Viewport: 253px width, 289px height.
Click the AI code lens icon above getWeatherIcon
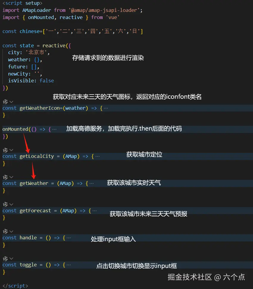[x=5, y=102]
